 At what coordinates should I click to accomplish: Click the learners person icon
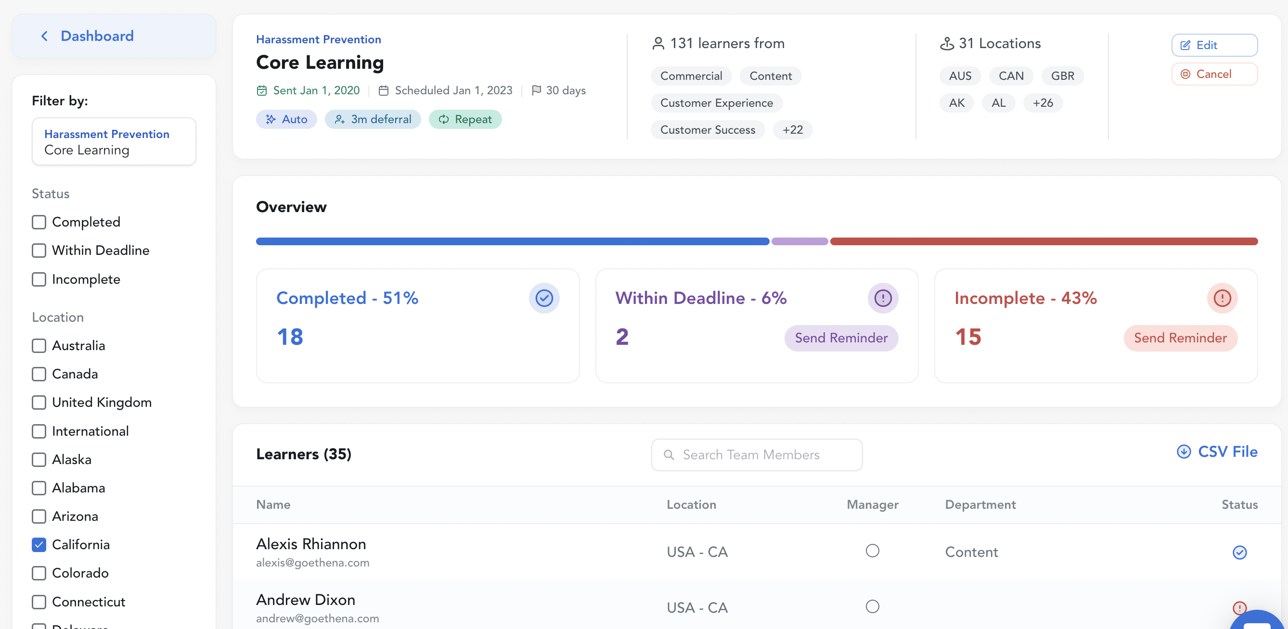click(658, 43)
